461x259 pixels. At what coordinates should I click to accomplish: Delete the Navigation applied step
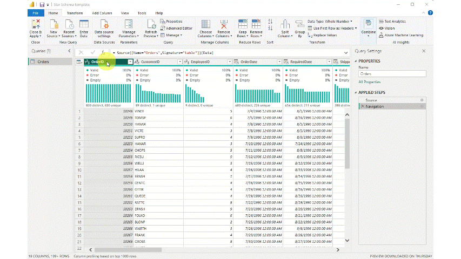(362, 107)
